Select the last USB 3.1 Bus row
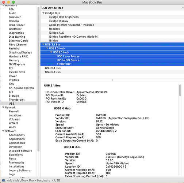184x183 pixels. tap(112, 72)
